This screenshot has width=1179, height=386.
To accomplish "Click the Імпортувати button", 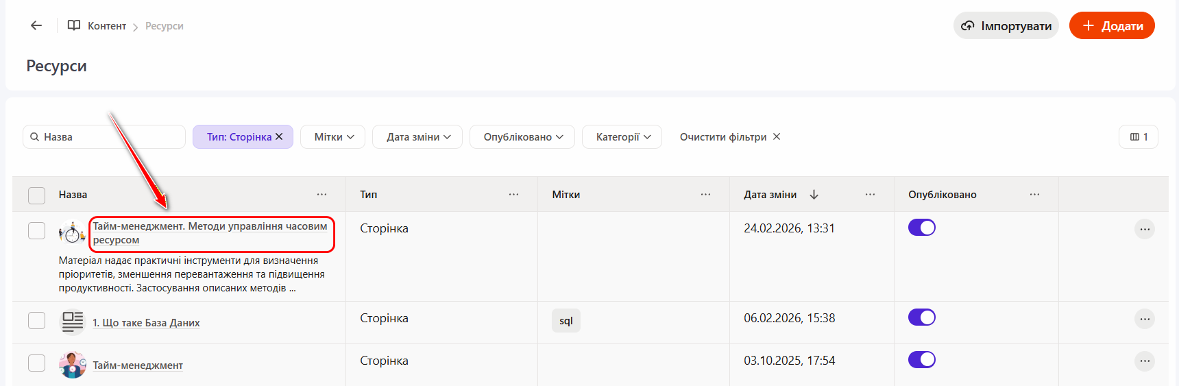I will [1006, 25].
